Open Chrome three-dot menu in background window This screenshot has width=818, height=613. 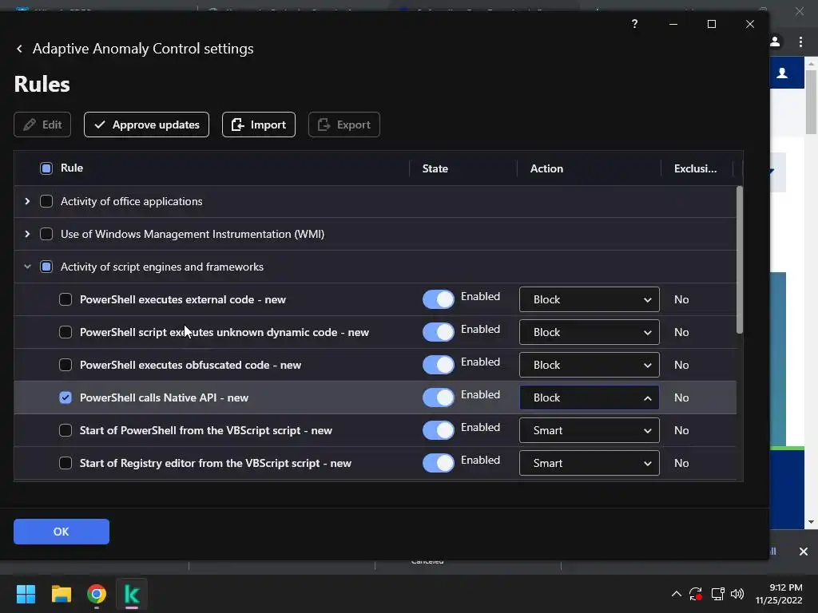pos(800,42)
